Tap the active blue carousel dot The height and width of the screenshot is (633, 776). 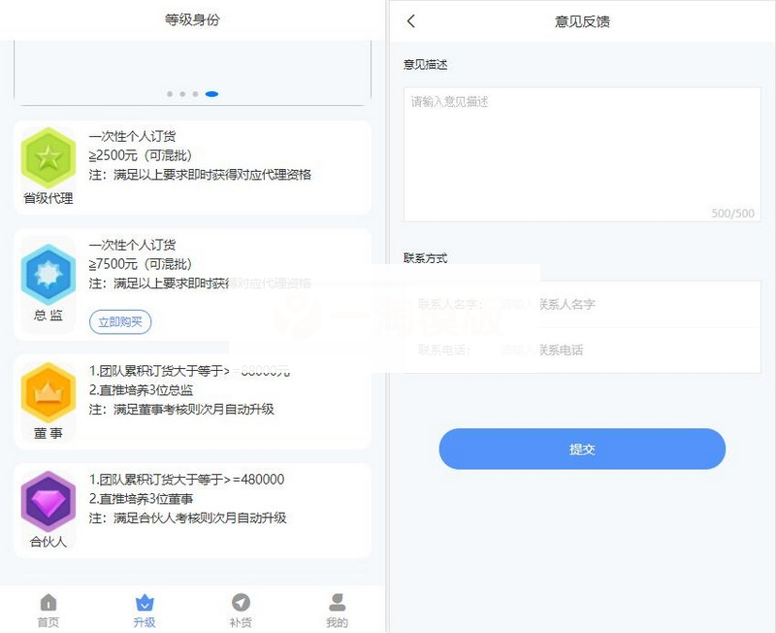[x=212, y=94]
